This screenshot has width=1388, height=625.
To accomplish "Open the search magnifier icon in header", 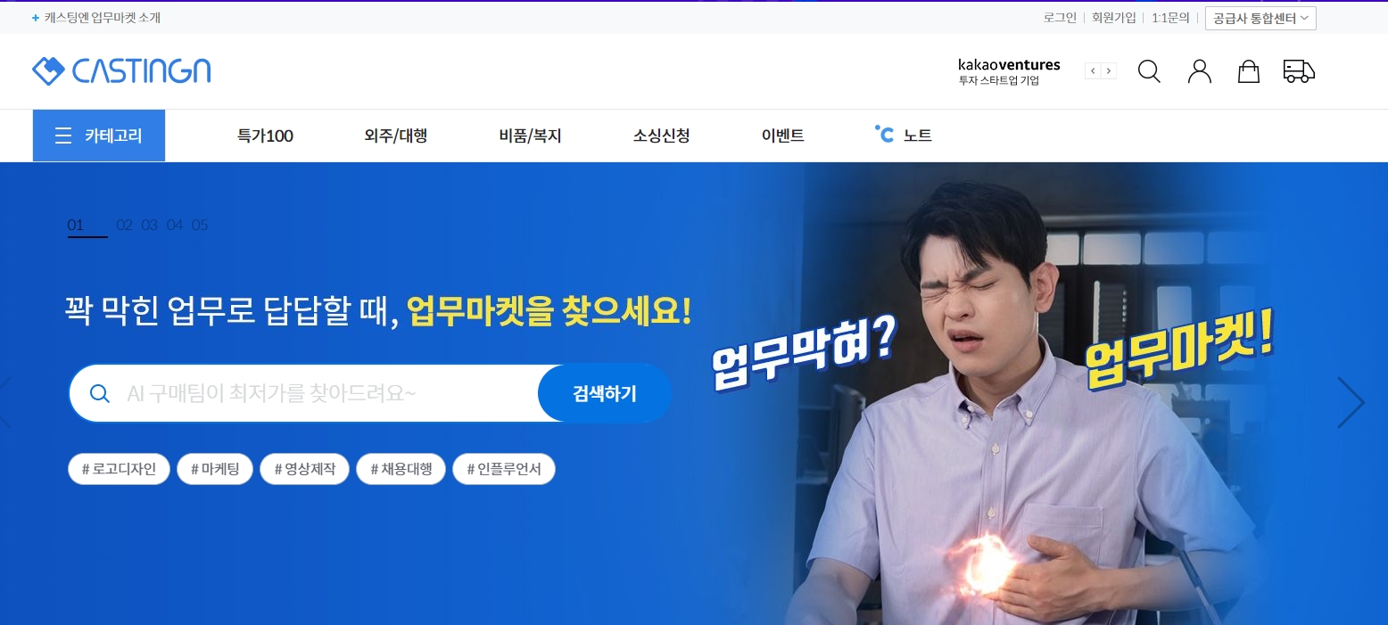I will click(x=1149, y=71).
